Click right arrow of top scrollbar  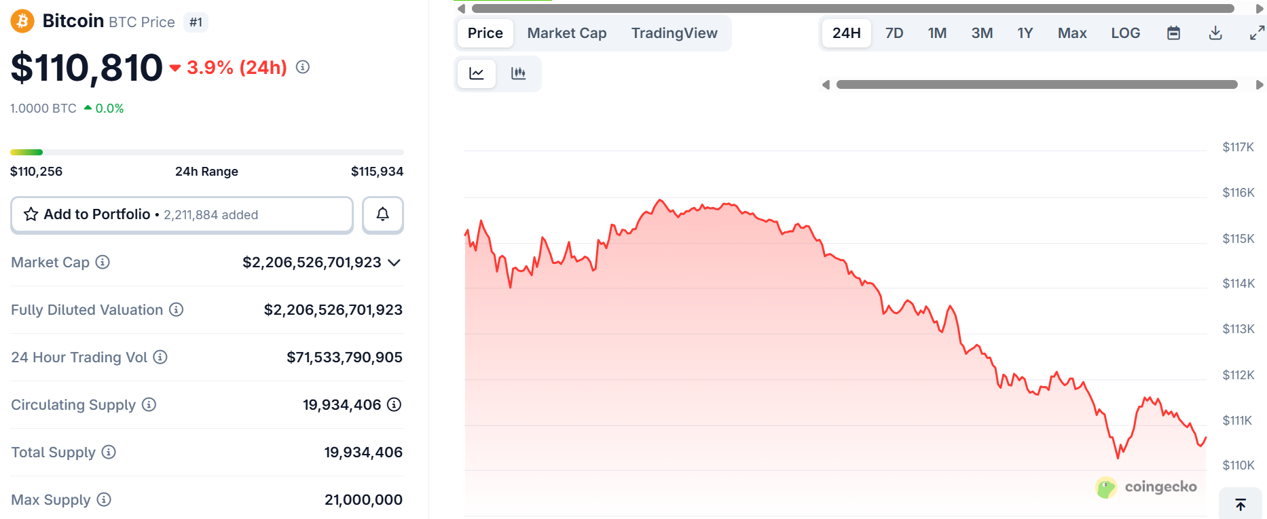click(x=1260, y=9)
